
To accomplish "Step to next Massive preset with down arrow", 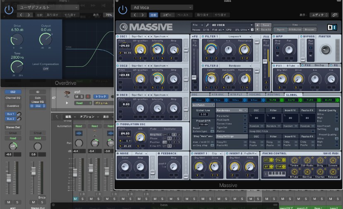I will tap(258, 29).
